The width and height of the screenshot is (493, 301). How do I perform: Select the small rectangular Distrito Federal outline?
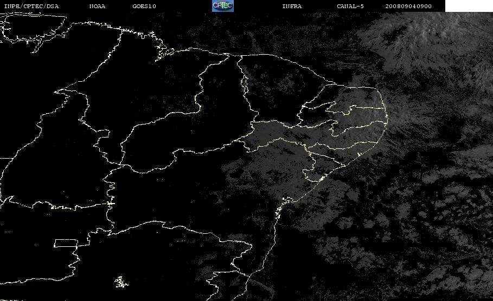click(x=66, y=243)
